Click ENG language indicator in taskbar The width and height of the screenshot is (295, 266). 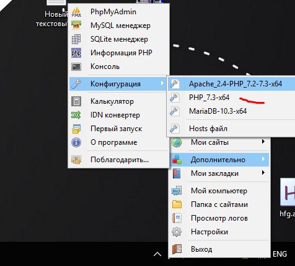(280, 254)
